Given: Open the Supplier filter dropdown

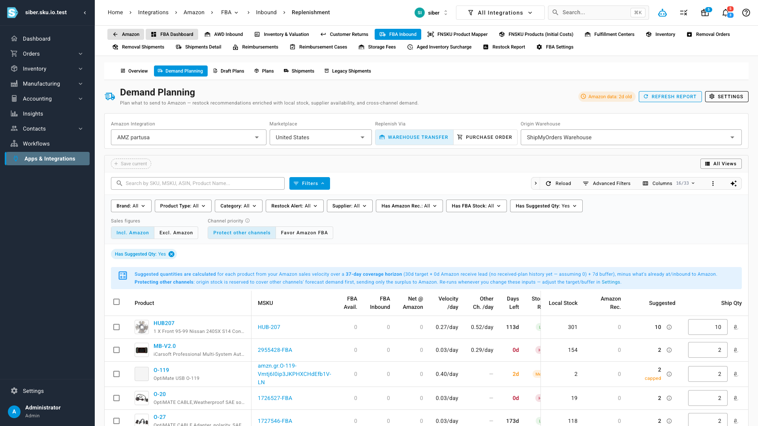Looking at the screenshot, I should pos(349,206).
